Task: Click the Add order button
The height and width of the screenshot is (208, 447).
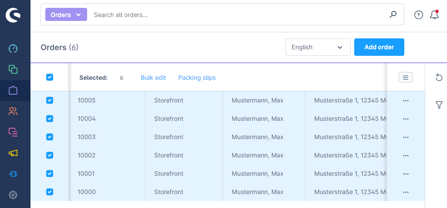Action: pos(379,47)
